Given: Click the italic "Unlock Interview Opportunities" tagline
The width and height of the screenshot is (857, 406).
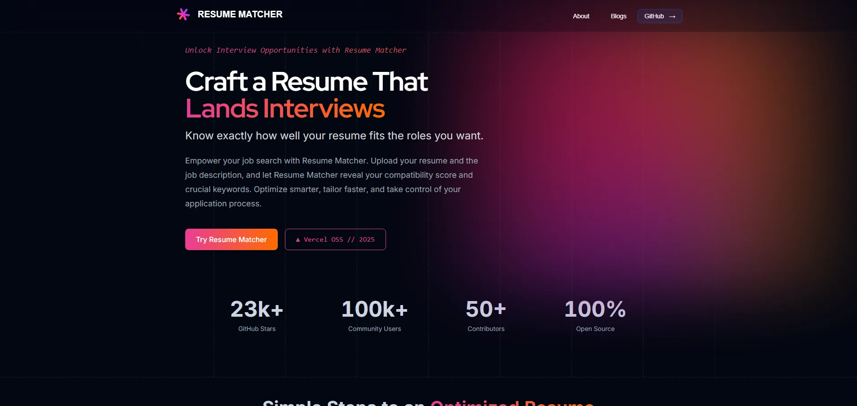Looking at the screenshot, I should click(296, 50).
